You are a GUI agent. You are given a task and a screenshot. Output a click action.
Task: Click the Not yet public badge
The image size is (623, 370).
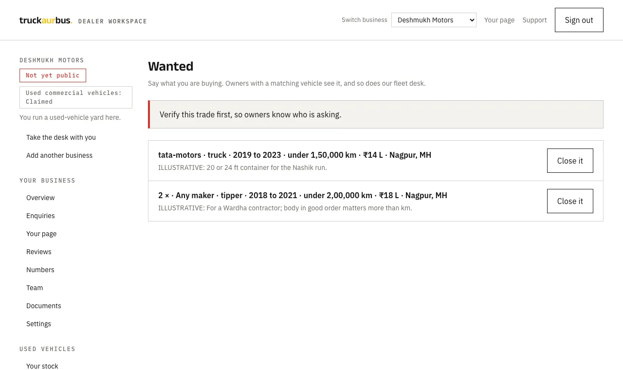click(53, 75)
